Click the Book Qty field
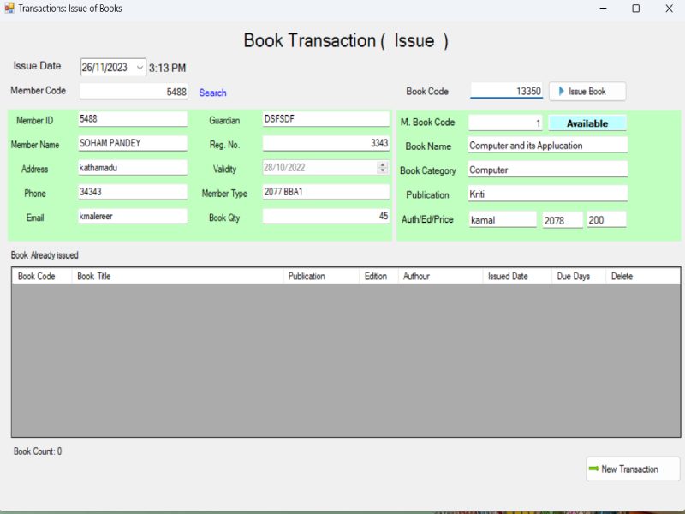The width and height of the screenshot is (685, 514). point(325,217)
